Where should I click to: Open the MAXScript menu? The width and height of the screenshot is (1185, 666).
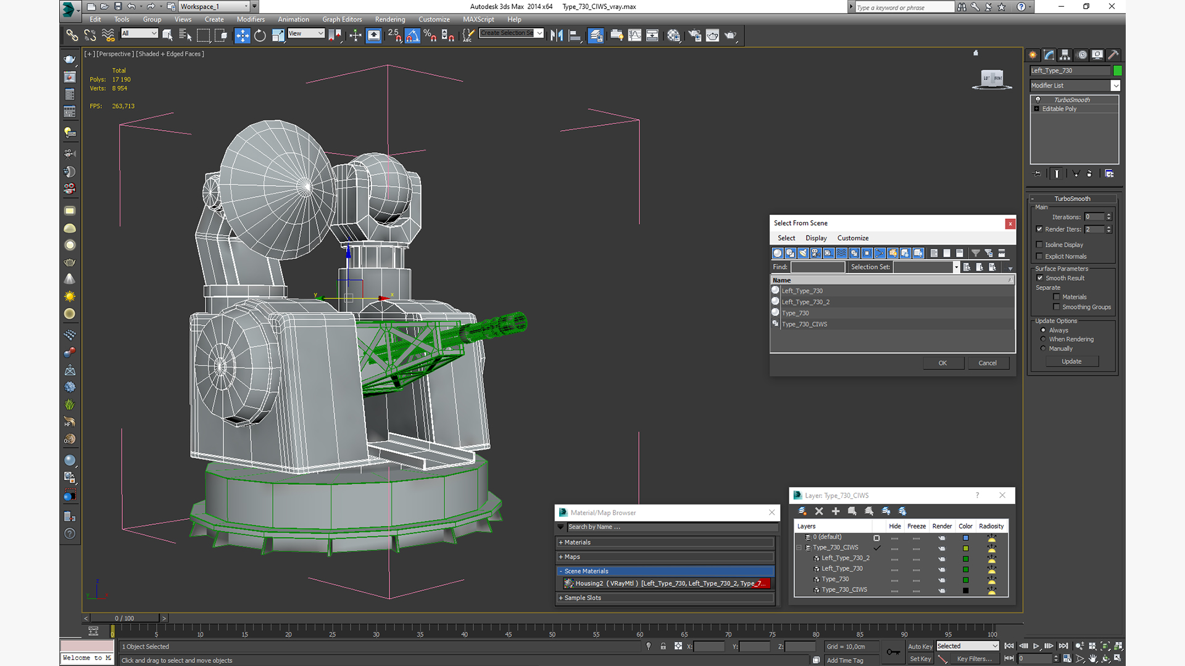[478, 20]
